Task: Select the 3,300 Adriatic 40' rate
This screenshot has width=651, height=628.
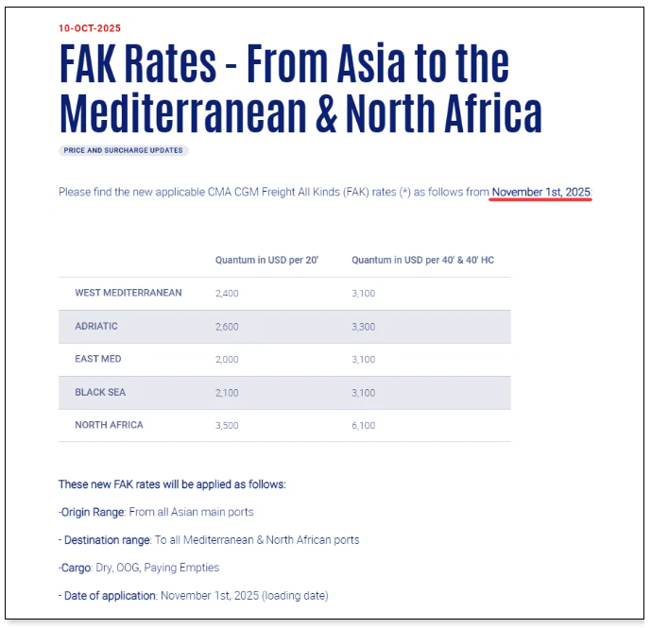Action: (364, 327)
